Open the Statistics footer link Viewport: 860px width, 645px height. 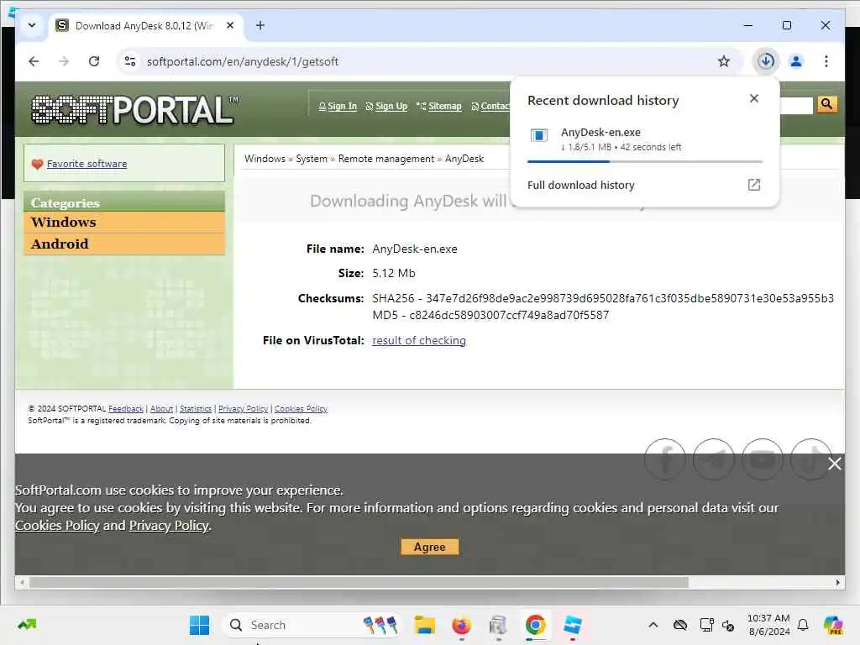195,409
